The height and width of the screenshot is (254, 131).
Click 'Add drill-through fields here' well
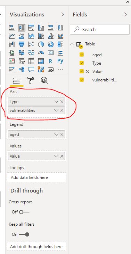click(x=36, y=247)
